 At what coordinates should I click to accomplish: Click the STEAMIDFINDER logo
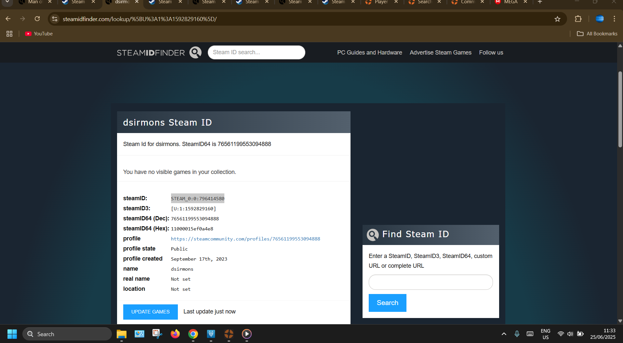[x=151, y=53]
